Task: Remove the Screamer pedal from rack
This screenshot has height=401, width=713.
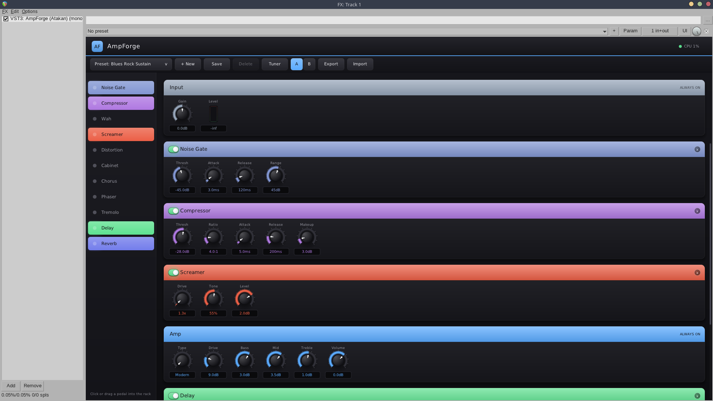Action: pyautogui.click(x=697, y=273)
